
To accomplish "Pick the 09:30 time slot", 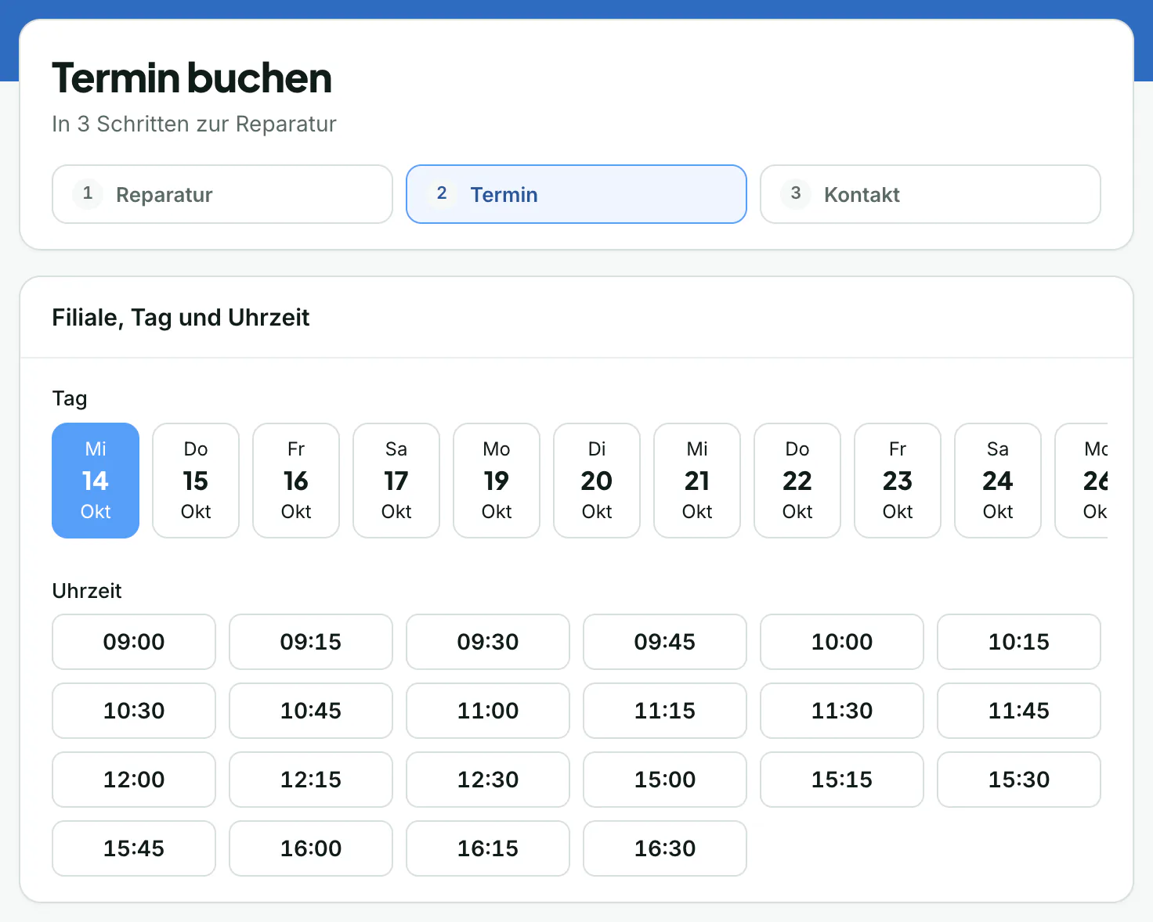I will click(x=488, y=642).
